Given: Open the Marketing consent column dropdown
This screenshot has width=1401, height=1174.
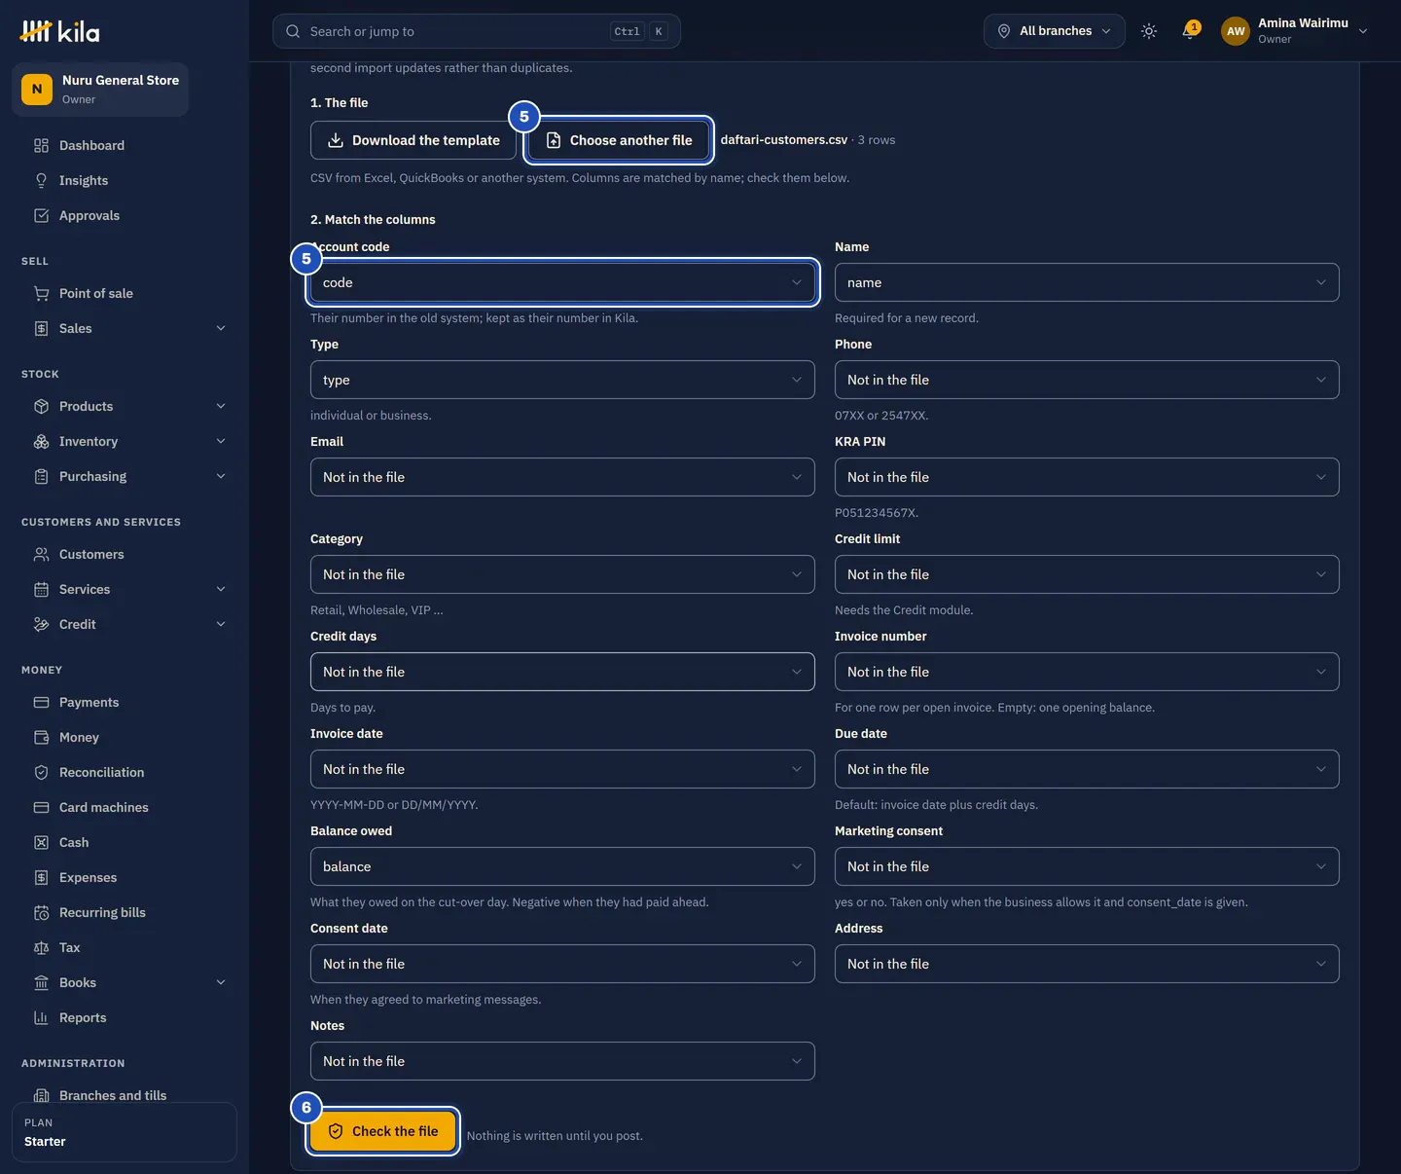Looking at the screenshot, I should pyautogui.click(x=1087, y=866).
